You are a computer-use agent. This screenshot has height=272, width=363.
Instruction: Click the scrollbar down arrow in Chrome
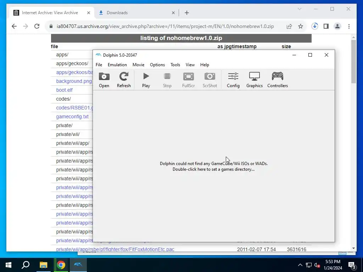pos(353,248)
